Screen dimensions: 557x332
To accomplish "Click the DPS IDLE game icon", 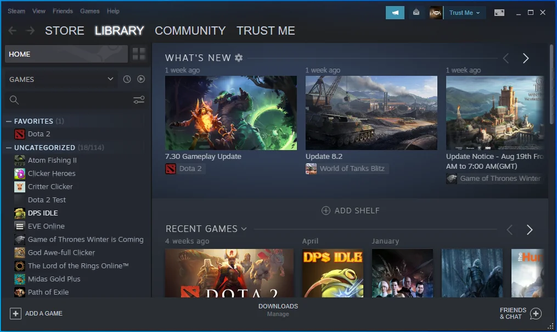I will (x=20, y=213).
